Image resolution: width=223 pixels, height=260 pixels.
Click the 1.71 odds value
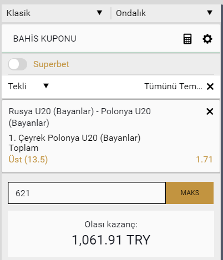tap(204, 159)
